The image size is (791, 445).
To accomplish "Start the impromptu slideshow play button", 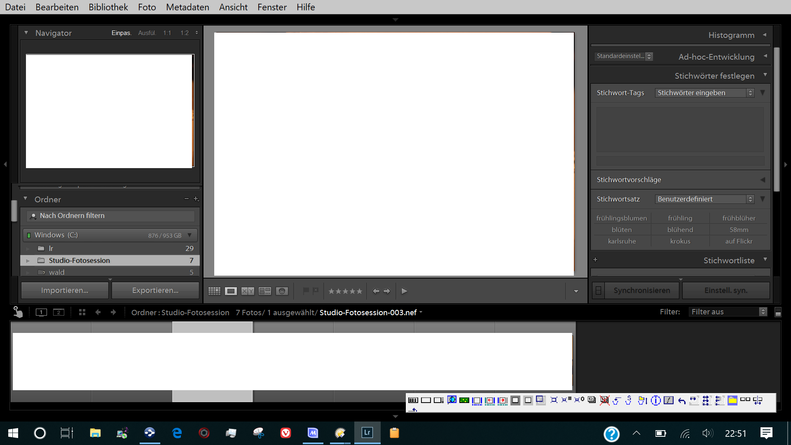I will (404, 291).
